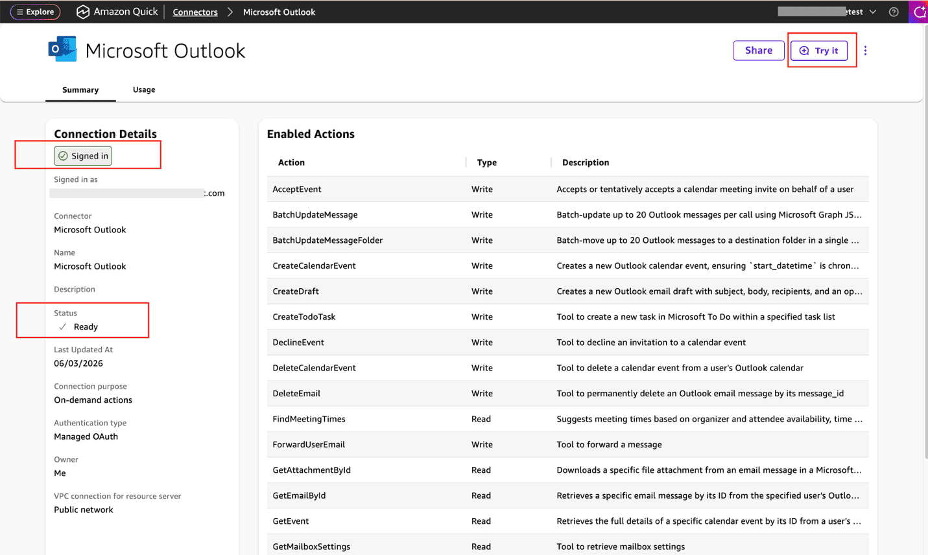Click the Read type of FindMeetingTimes
Viewport: 928px width, 555px height.
pyautogui.click(x=481, y=419)
